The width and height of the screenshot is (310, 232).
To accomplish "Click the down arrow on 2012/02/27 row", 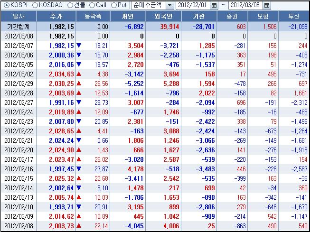I will point(79,102).
